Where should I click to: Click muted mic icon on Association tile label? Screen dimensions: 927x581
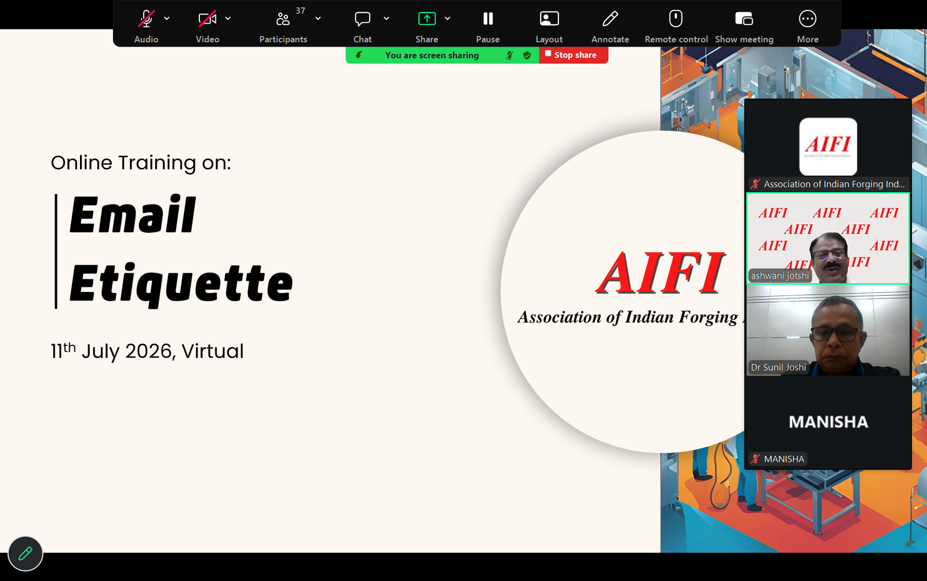pyautogui.click(x=756, y=184)
